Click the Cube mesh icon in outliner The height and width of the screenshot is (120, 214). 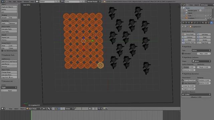pyautogui.click(x=187, y=16)
